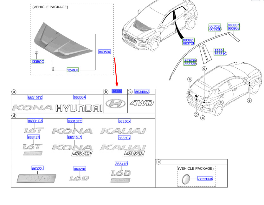Click the 86372F part number
Image resolution: width=264 pixels, height=205 pixels.
coord(189,43)
